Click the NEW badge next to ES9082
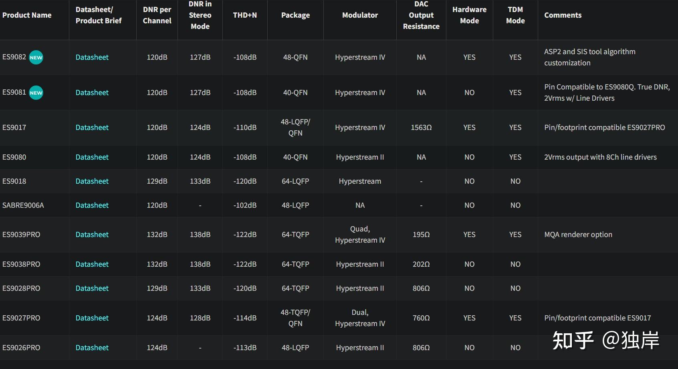Screen dimensions: 678x369 pyautogui.click(x=36, y=57)
